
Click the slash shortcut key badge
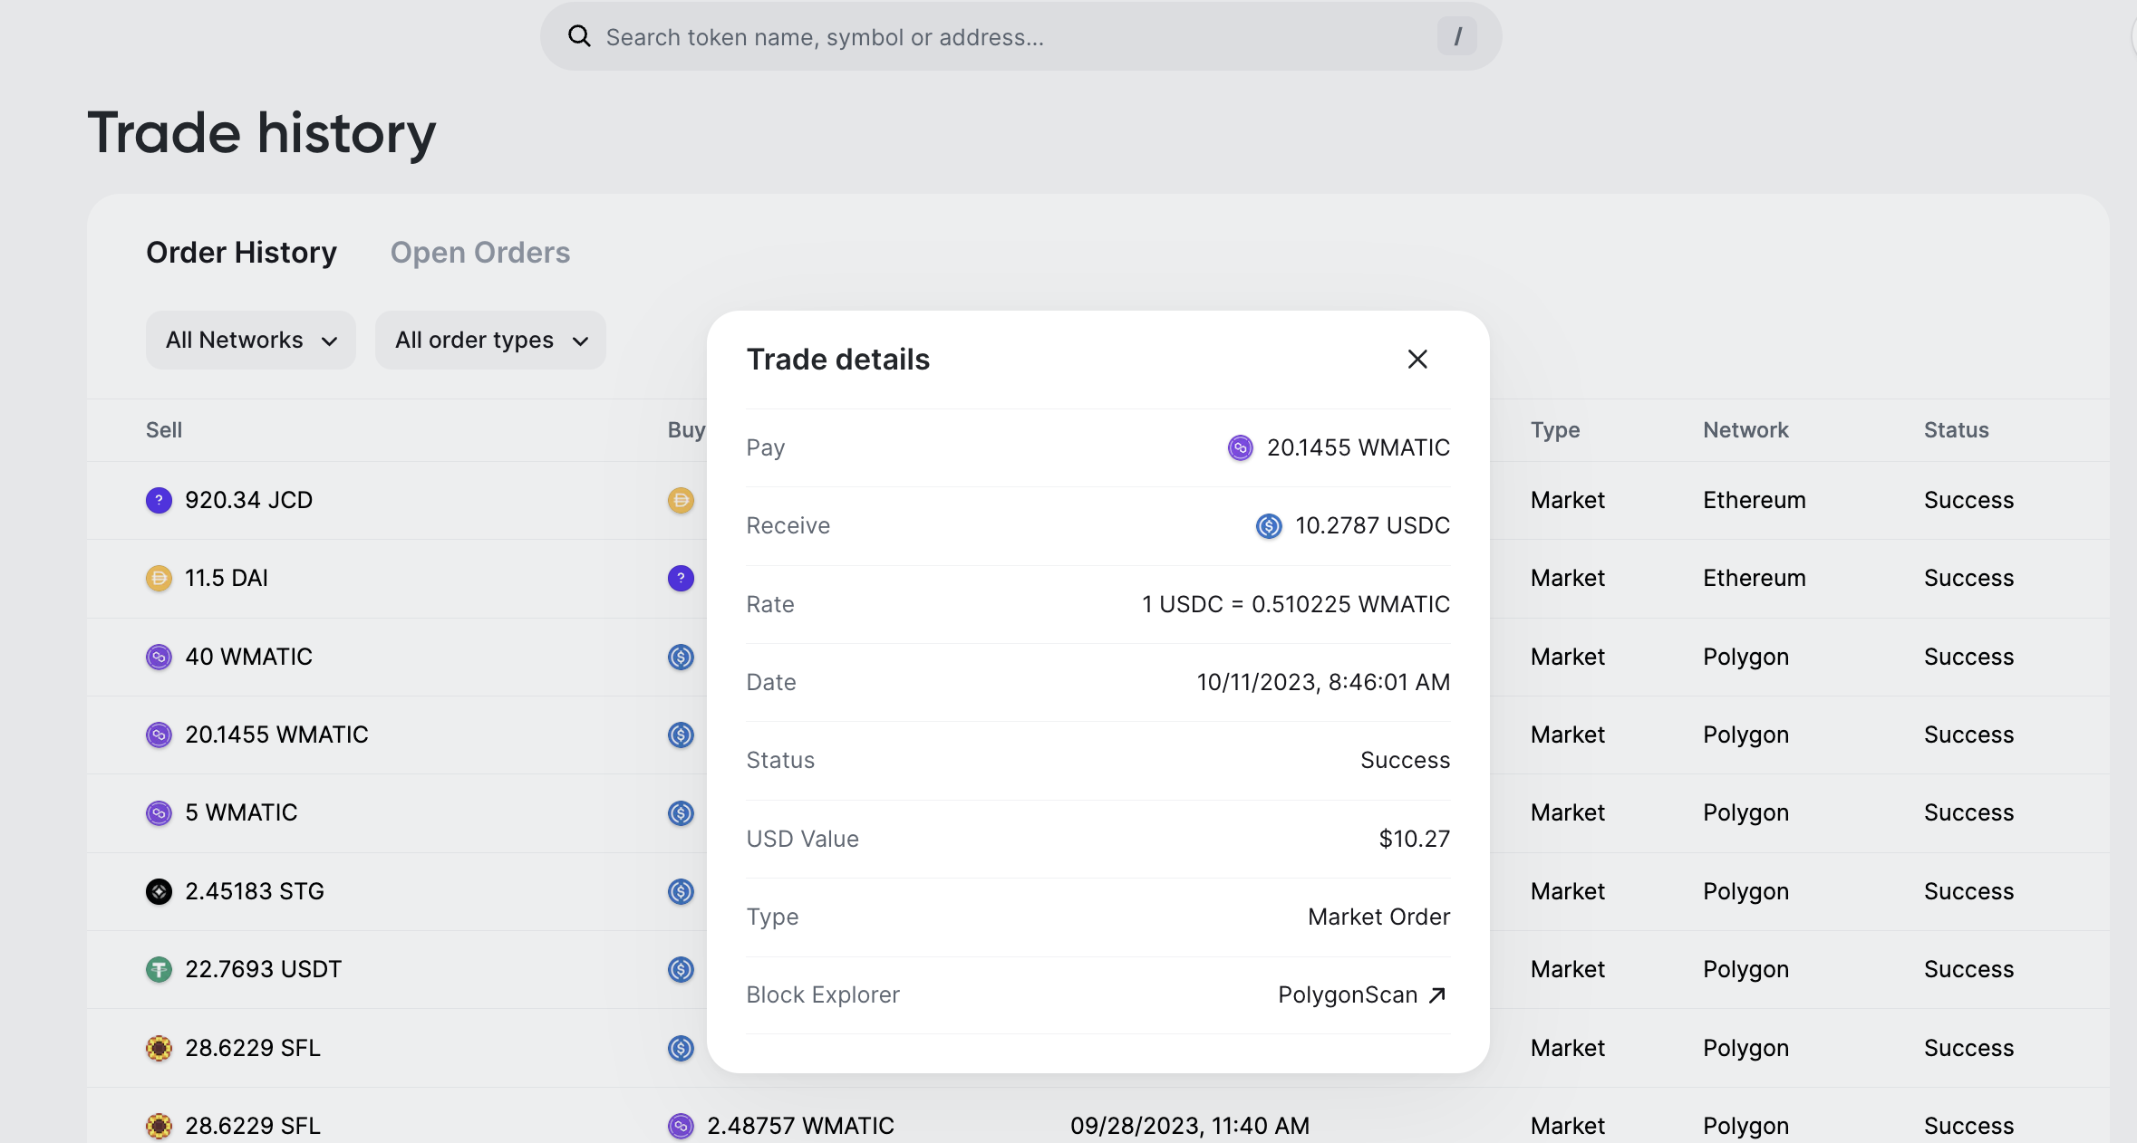point(1456,36)
